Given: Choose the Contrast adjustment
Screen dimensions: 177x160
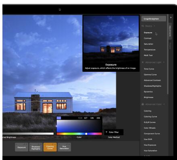Looking at the screenshot, I should coord(148,38).
